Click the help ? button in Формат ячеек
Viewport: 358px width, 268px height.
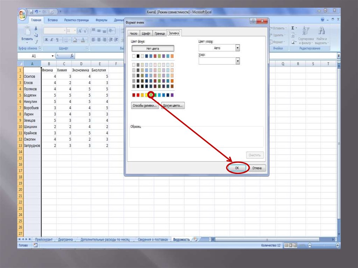tap(253, 21)
